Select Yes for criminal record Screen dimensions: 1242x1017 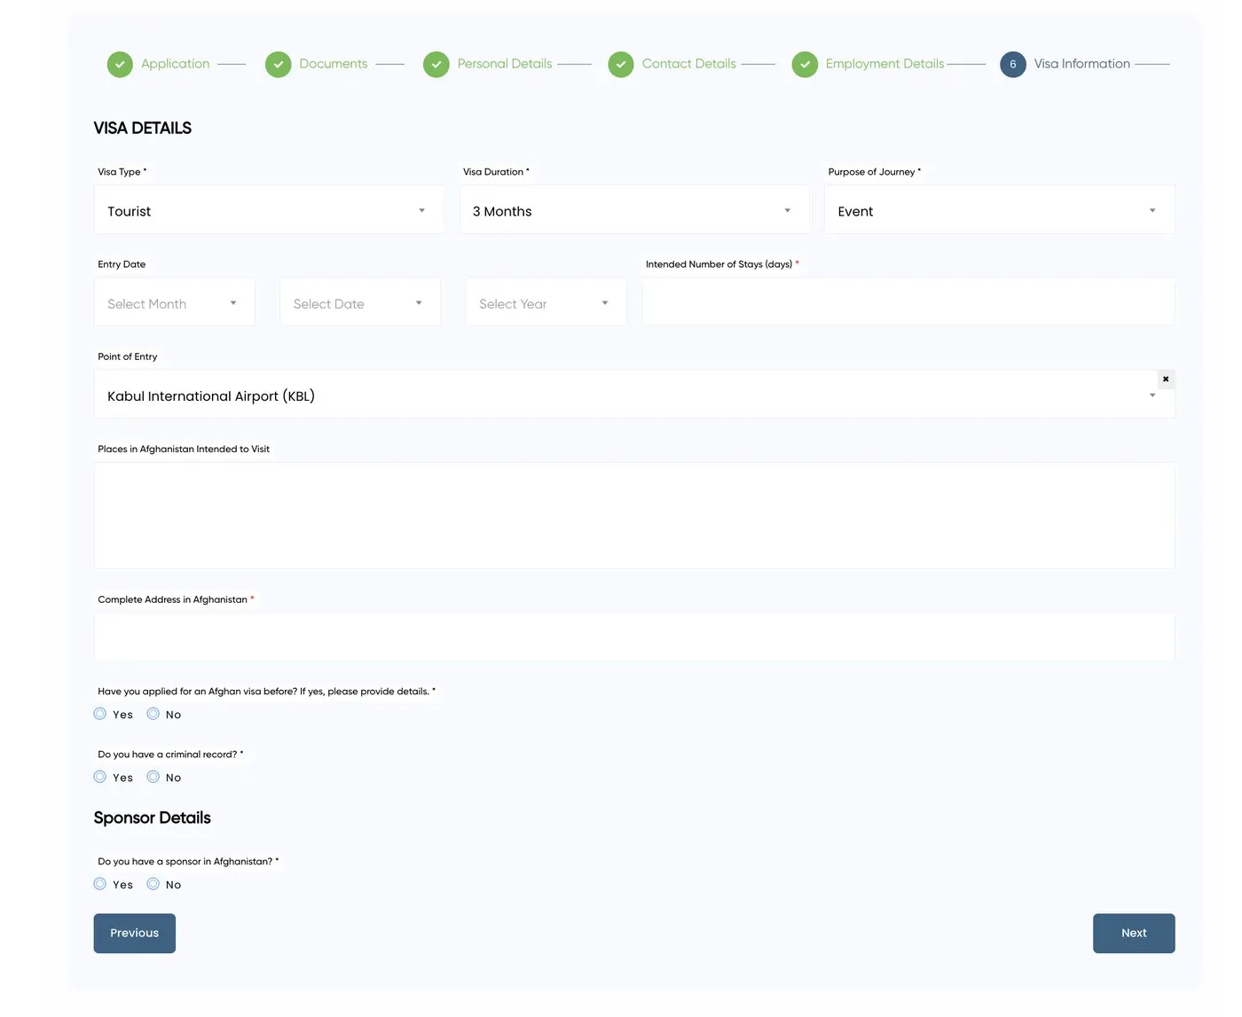pyautogui.click(x=100, y=777)
